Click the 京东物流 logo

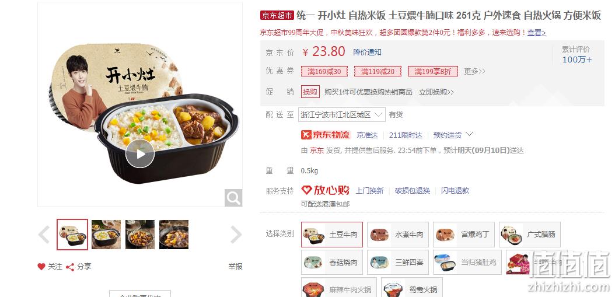(x=326, y=135)
